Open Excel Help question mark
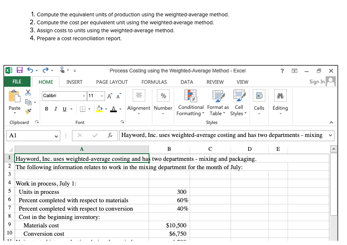The width and height of the screenshot is (347, 245). 282,71
